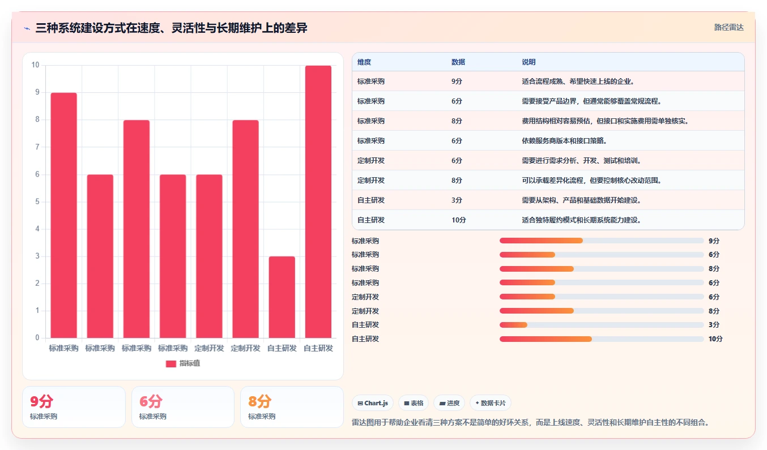Click the 10分 progress bar for 自主研发
Image resolution: width=767 pixels, height=450 pixels.
pos(602,339)
